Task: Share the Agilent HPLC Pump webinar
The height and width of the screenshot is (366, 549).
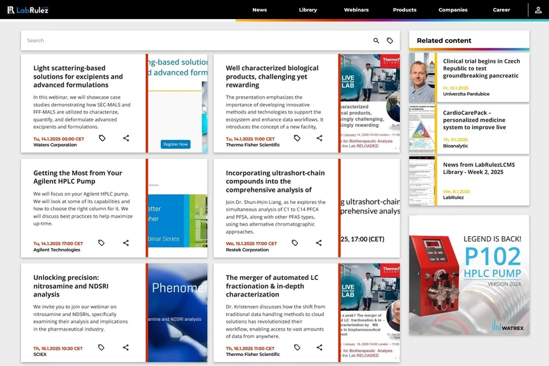Action: pos(126,243)
